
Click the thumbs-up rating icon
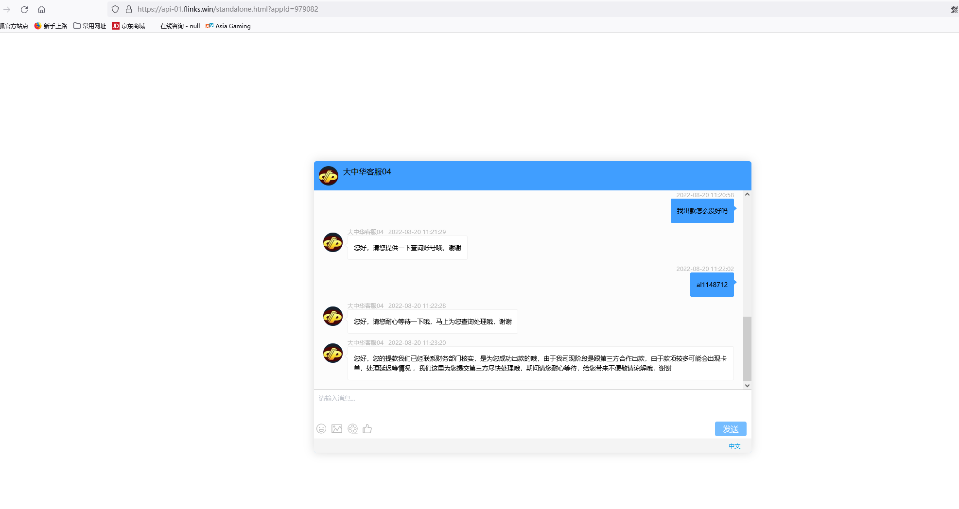click(x=367, y=429)
